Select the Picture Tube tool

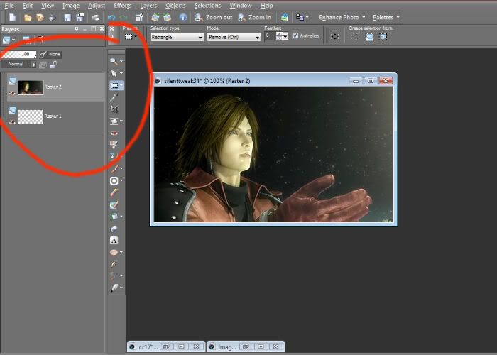(114, 229)
